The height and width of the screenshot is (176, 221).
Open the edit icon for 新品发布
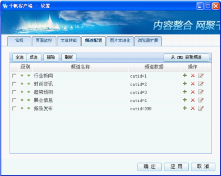point(201,108)
